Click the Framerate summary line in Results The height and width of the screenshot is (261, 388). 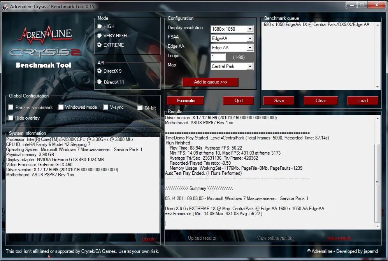[x=214, y=214]
